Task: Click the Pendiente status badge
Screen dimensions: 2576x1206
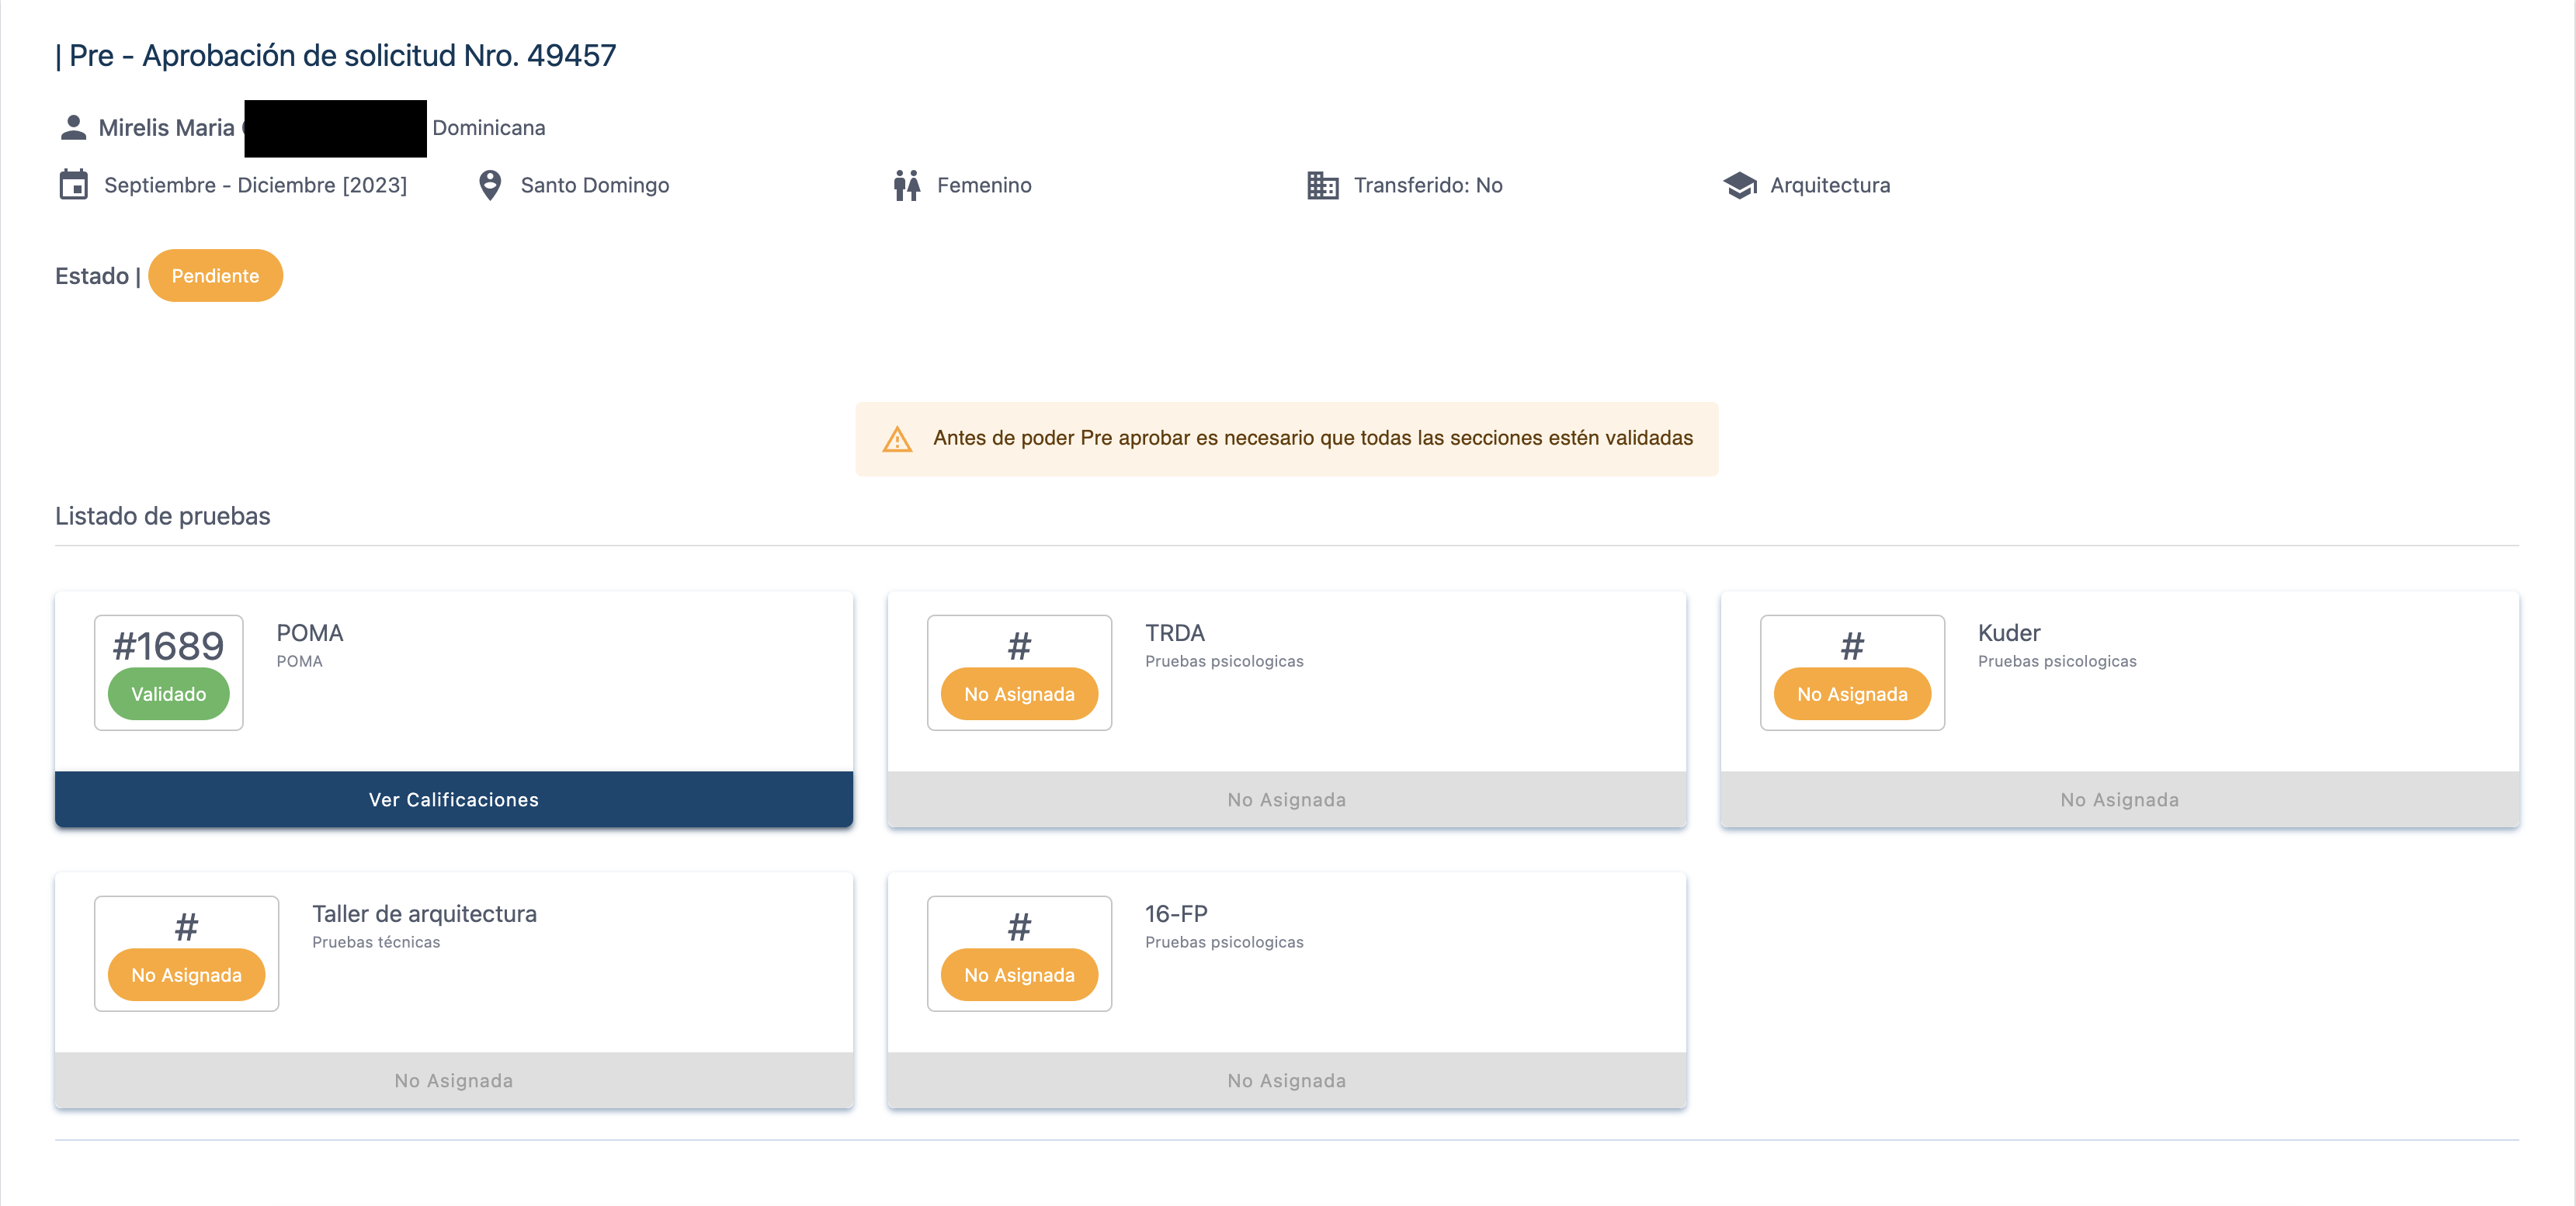Action: coord(215,276)
